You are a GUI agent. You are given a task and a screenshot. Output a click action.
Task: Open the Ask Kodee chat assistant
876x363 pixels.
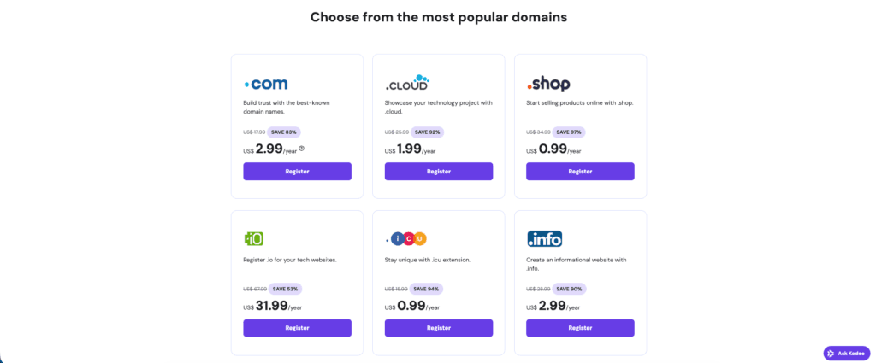pos(845,353)
